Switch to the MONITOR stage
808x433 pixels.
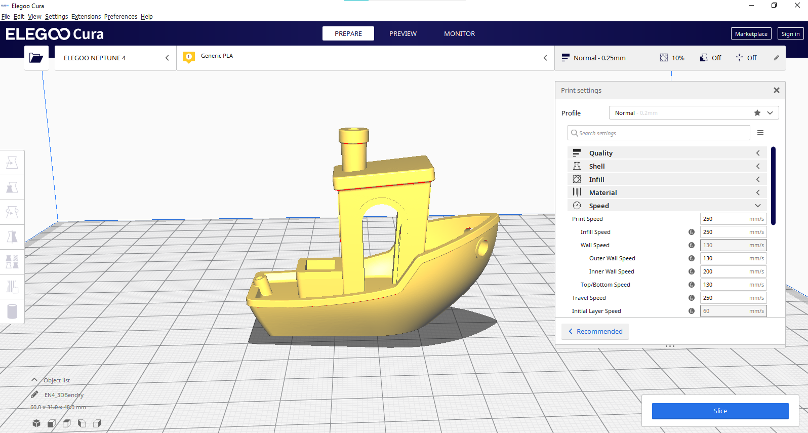pos(460,33)
